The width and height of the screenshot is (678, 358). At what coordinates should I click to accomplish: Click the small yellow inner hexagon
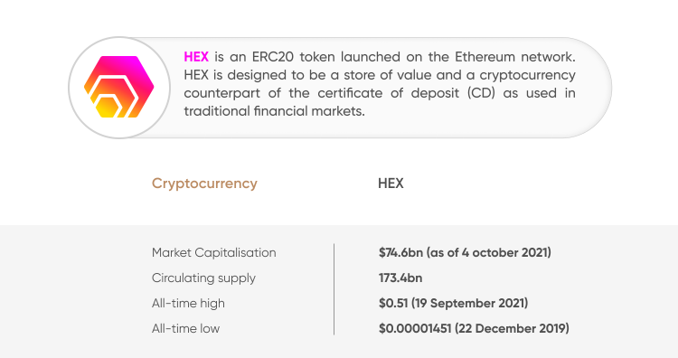[x=108, y=107]
